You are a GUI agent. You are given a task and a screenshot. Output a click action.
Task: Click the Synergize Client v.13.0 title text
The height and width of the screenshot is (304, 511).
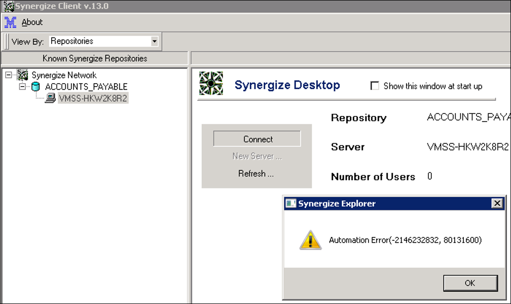(x=62, y=6)
